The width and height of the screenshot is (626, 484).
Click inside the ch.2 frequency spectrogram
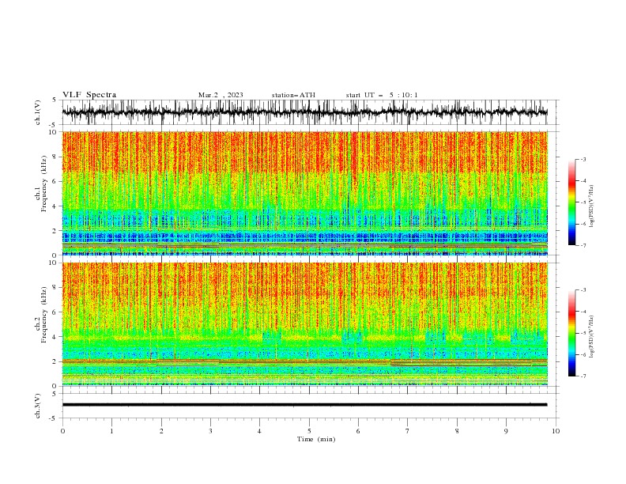(x=304, y=324)
